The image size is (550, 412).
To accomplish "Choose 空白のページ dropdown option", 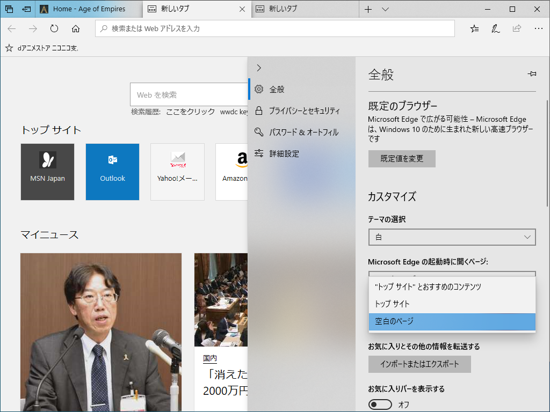I will pyautogui.click(x=452, y=322).
